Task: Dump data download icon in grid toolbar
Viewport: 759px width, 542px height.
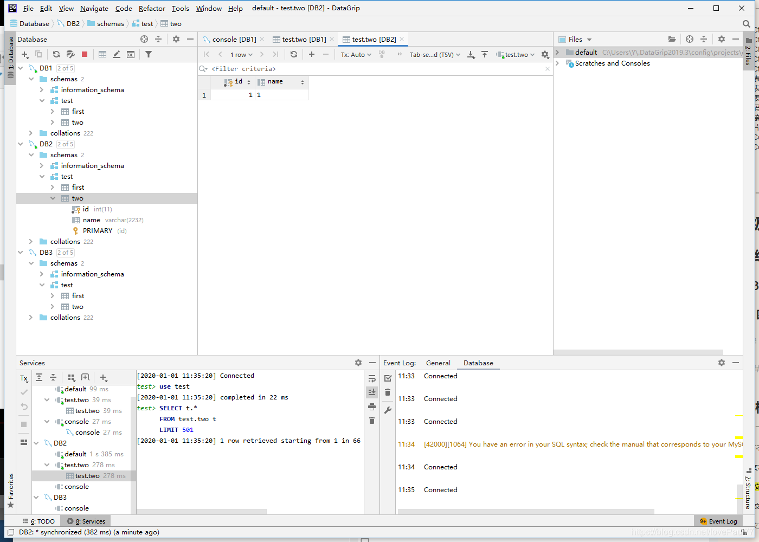Action: [471, 54]
